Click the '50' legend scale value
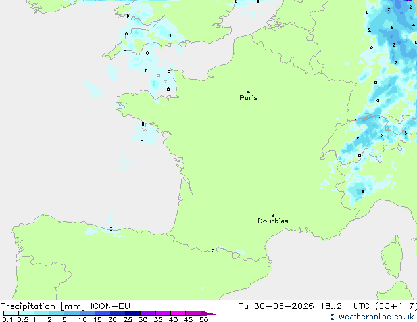The height and width of the screenshot is (322, 417). [203, 319]
